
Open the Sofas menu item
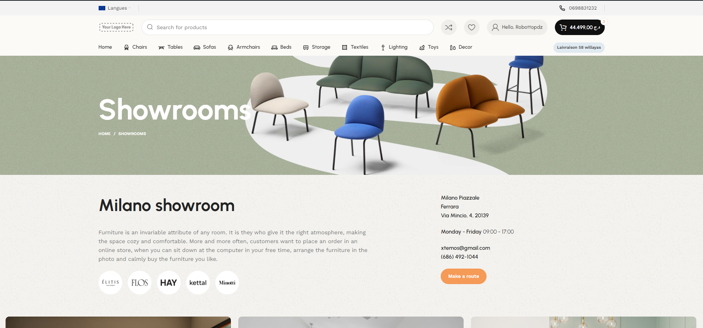coord(205,47)
